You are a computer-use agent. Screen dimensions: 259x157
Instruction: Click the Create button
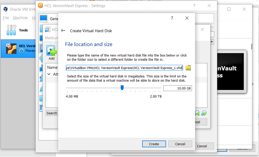tap(154, 144)
